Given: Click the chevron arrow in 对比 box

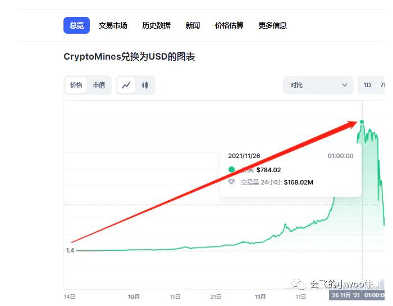Looking at the screenshot, I should click(344, 85).
